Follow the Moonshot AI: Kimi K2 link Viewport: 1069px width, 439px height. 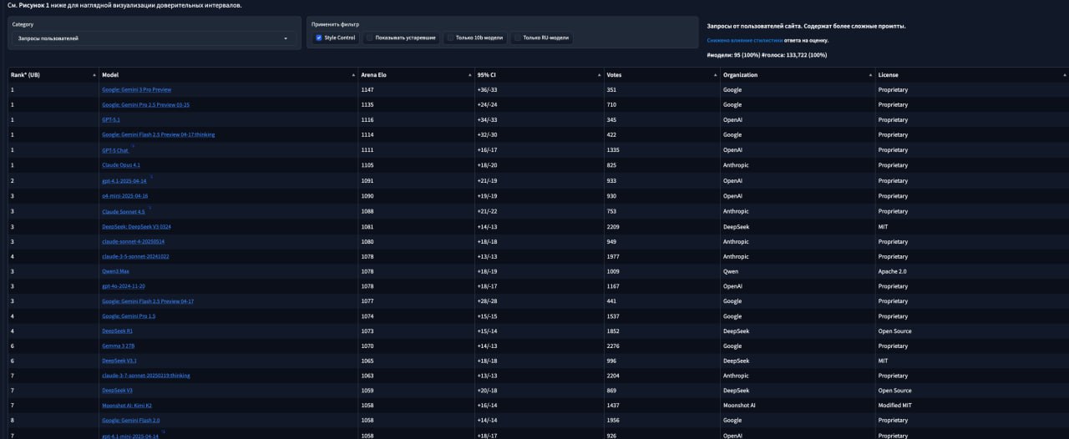click(x=127, y=406)
